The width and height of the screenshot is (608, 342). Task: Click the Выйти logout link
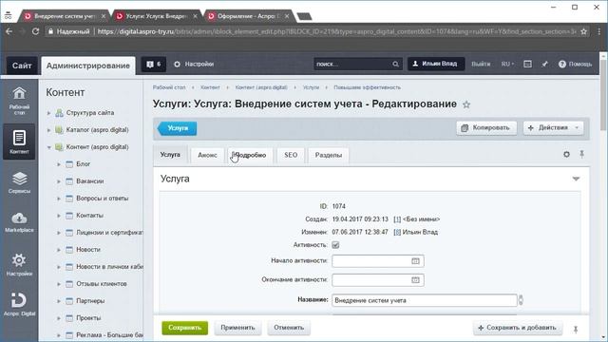point(481,64)
